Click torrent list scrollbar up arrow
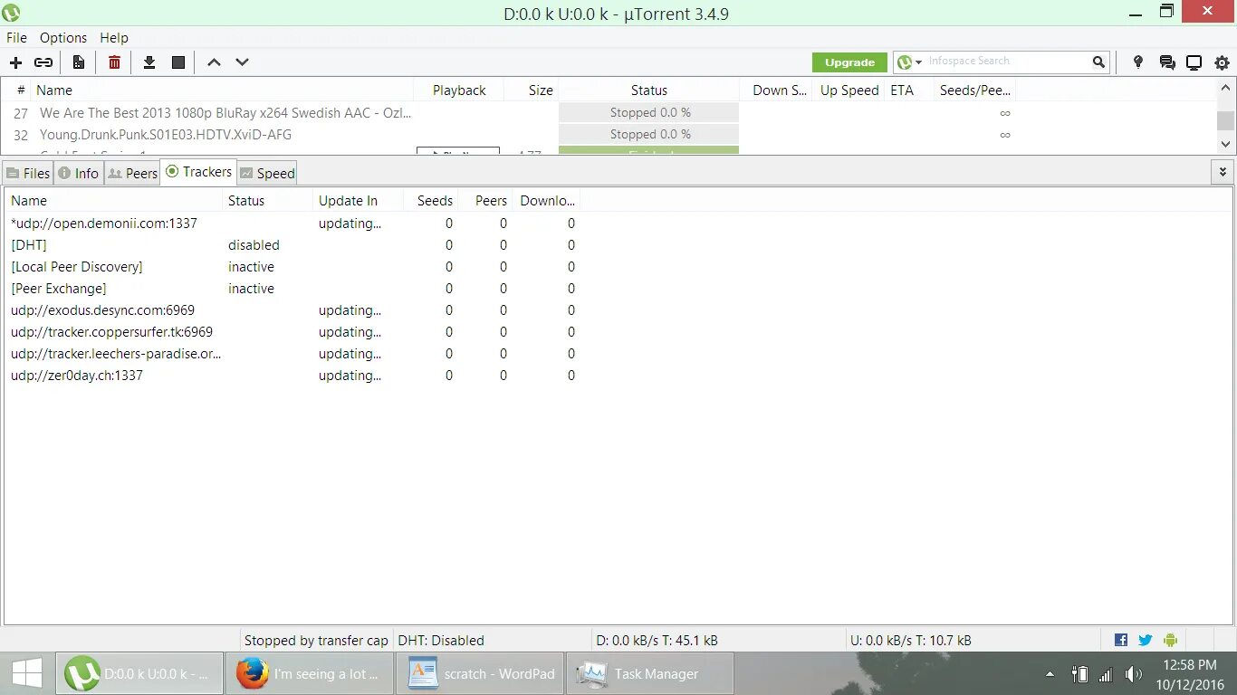The height and width of the screenshot is (695, 1237). point(1225,89)
